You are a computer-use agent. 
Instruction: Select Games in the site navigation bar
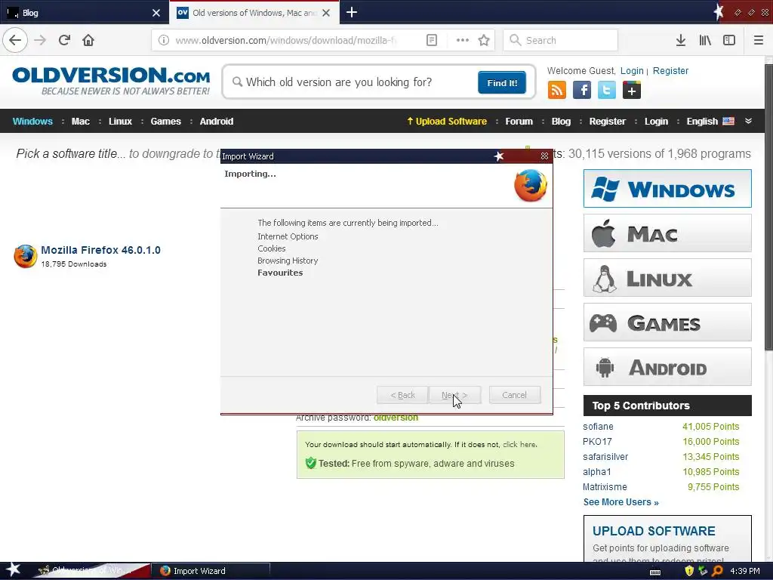165,122
